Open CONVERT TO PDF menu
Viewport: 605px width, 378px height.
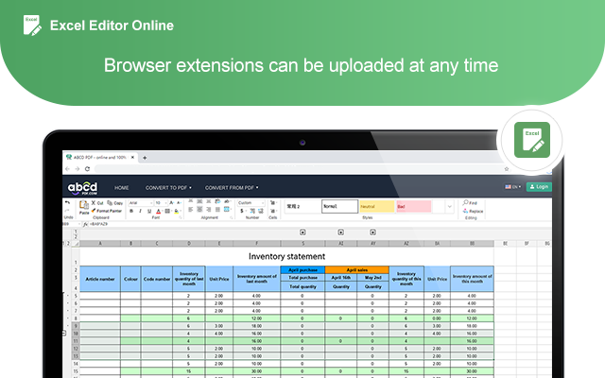tap(168, 188)
